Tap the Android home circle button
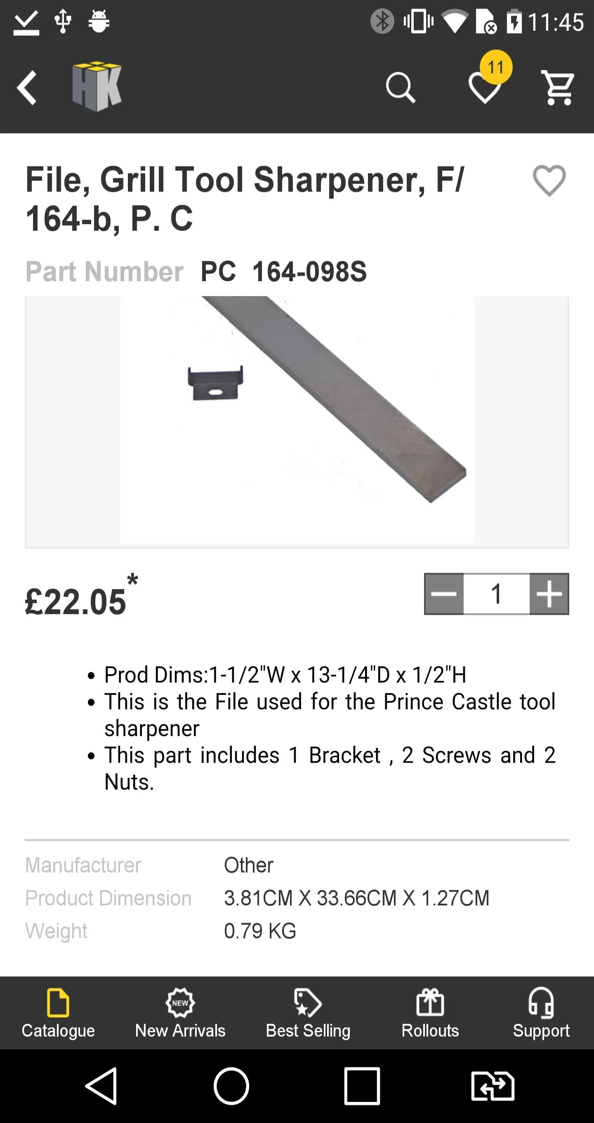The width and height of the screenshot is (594, 1123). tap(231, 1085)
